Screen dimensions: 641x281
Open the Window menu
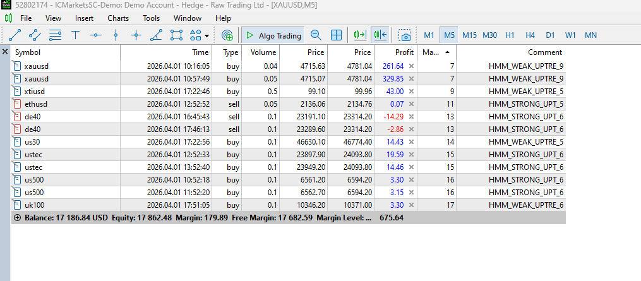point(187,18)
